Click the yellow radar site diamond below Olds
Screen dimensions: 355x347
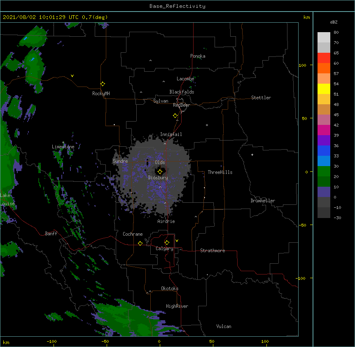click(x=160, y=172)
